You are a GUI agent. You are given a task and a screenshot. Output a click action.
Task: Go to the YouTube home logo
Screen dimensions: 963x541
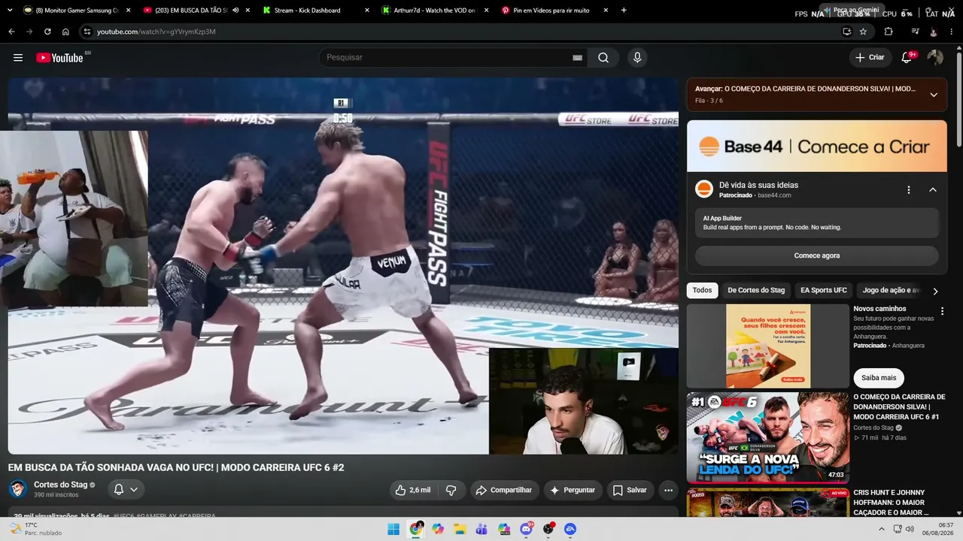click(x=59, y=58)
